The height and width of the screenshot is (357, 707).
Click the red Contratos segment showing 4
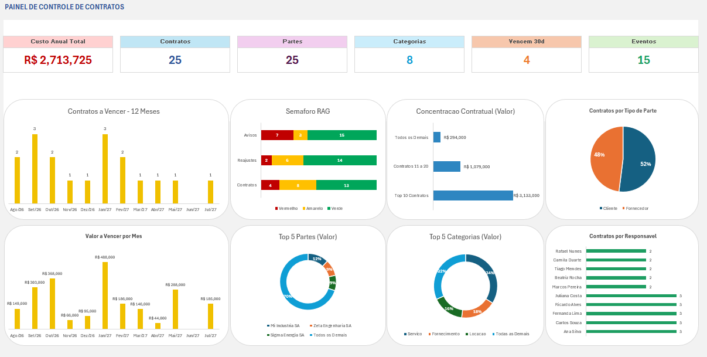270,185
